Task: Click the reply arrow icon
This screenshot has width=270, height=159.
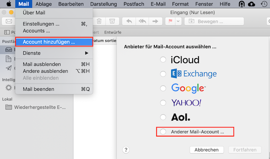Action: [129, 21]
